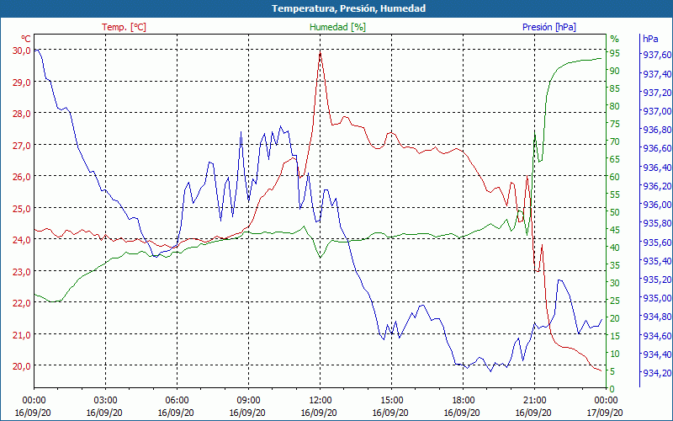
Task: Click the 937,00 pressure axis tick
Action: click(x=657, y=111)
